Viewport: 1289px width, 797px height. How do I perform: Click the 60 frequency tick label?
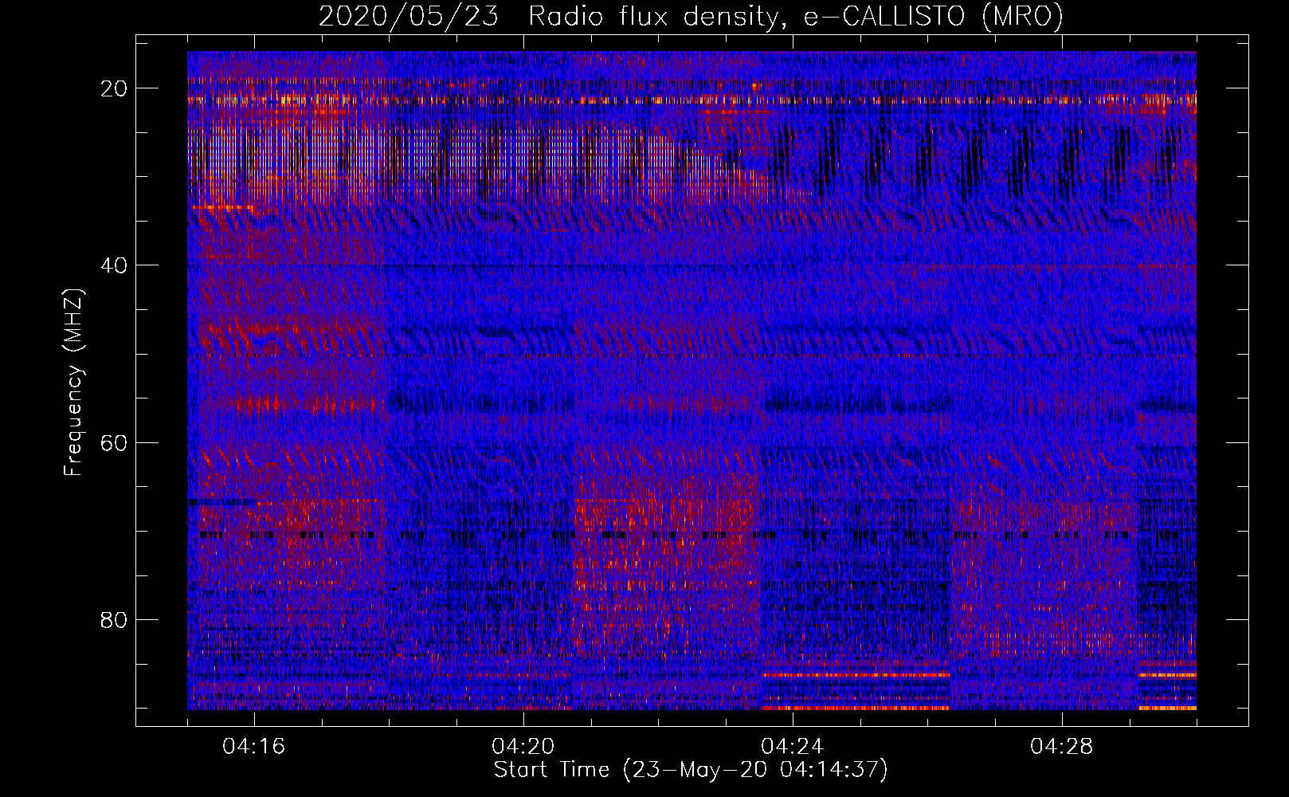[115, 442]
